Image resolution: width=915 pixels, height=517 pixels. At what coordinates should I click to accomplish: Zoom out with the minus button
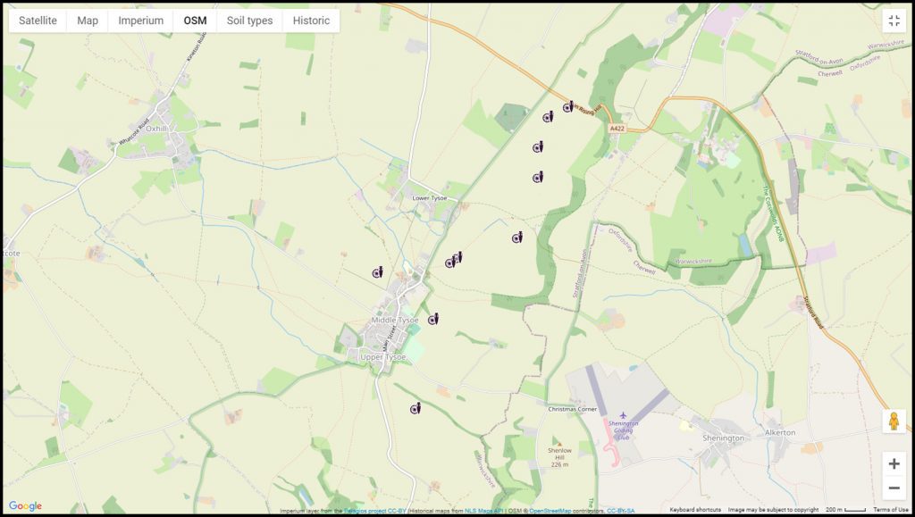click(x=894, y=488)
